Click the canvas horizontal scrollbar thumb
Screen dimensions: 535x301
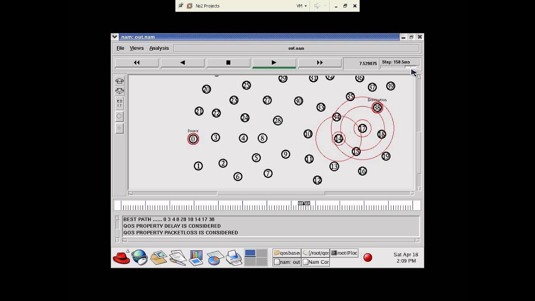[x=270, y=193]
